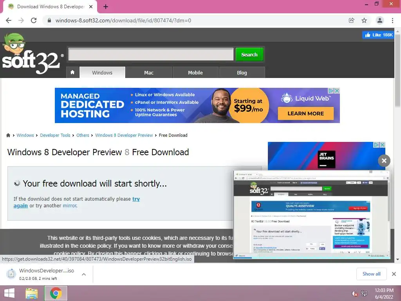Click the browser forward arrow
401x301 pixels.
pos(21,20)
